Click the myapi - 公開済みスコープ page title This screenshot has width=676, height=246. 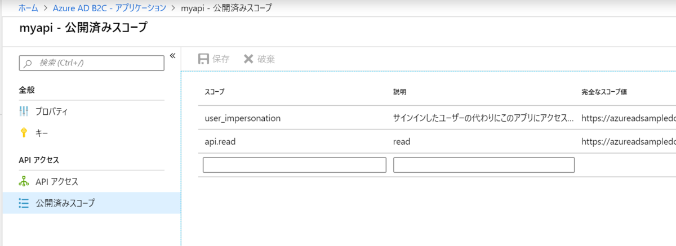pyautogui.click(x=84, y=28)
